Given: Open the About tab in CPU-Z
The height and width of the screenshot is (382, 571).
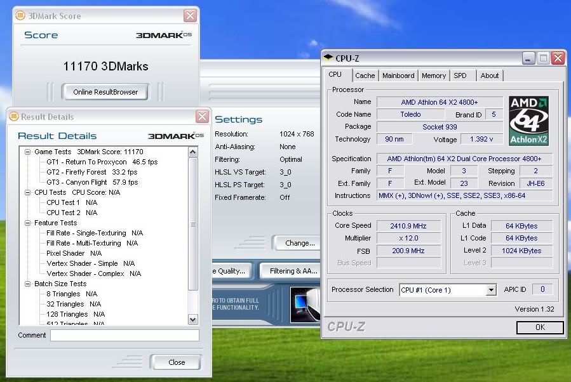Looking at the screenshot, I should pos(490,76).
